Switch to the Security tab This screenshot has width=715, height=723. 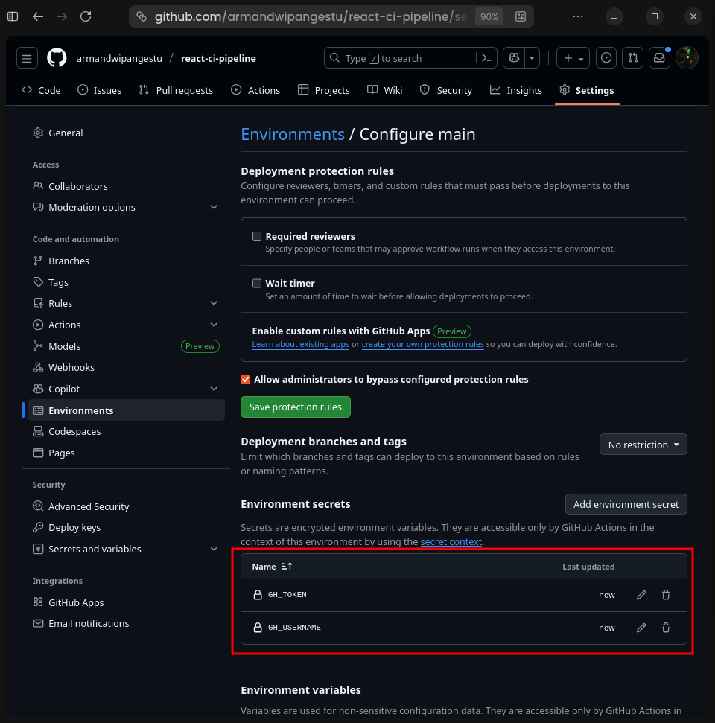point(446,90)
